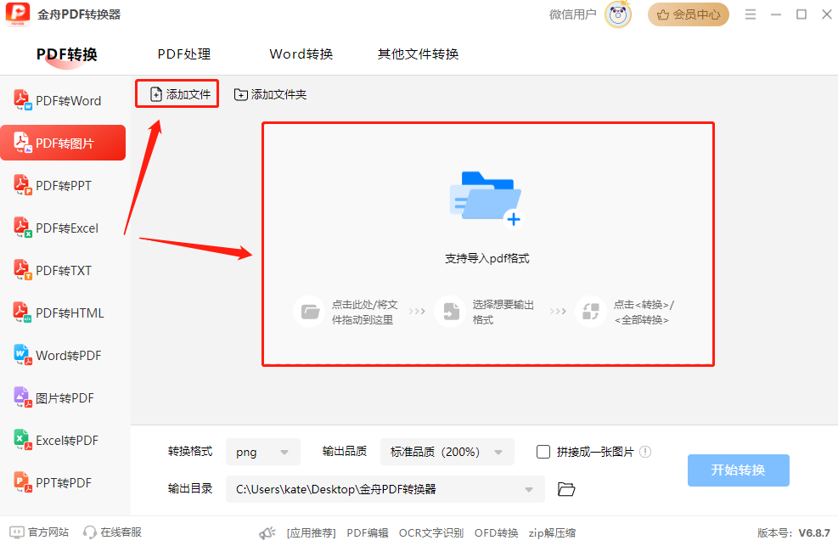
Task: Switch to the PDF转换 tab
Action: point(67,54)
